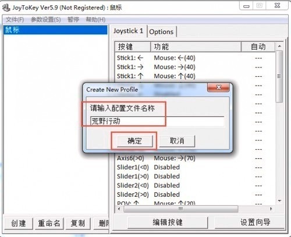Switch to the Options tab
This screenshot has width=291, height=237.
161,31
